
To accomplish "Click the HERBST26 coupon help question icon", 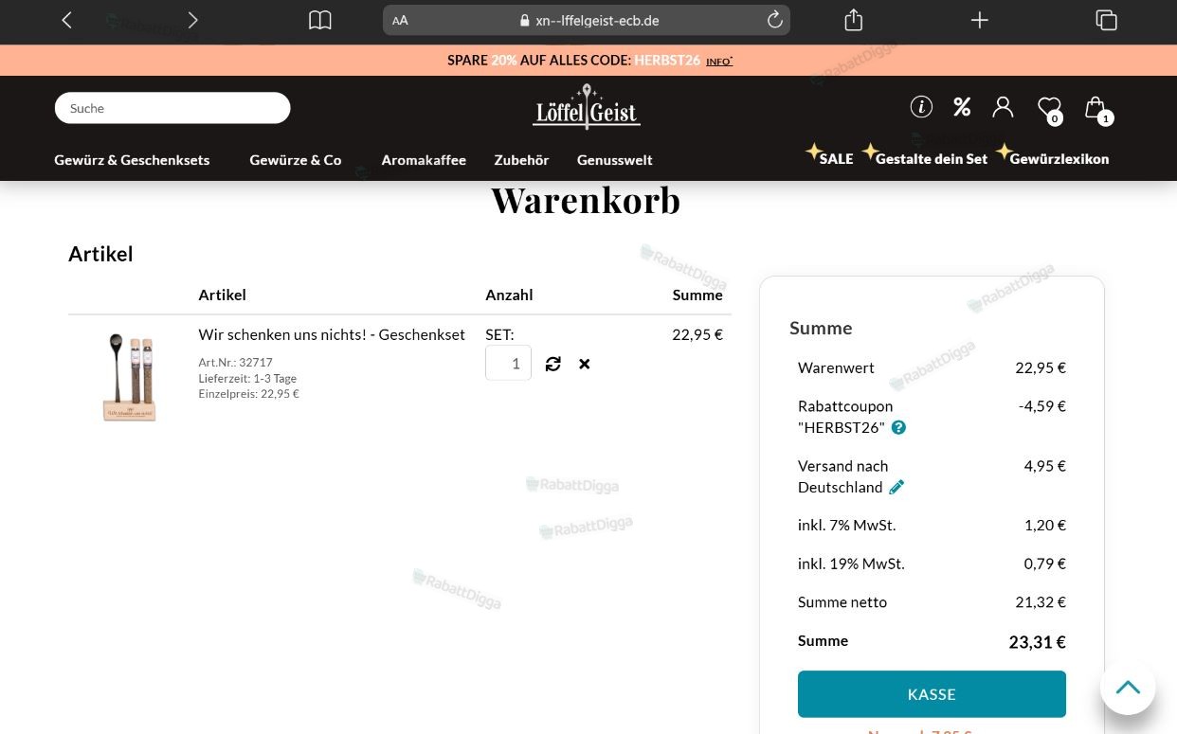I will (898, 427).
